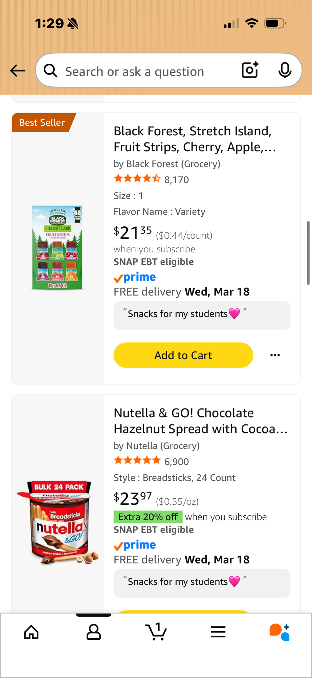
Task: Open more options for Black Forest item
Action: (x=275, y=355)
